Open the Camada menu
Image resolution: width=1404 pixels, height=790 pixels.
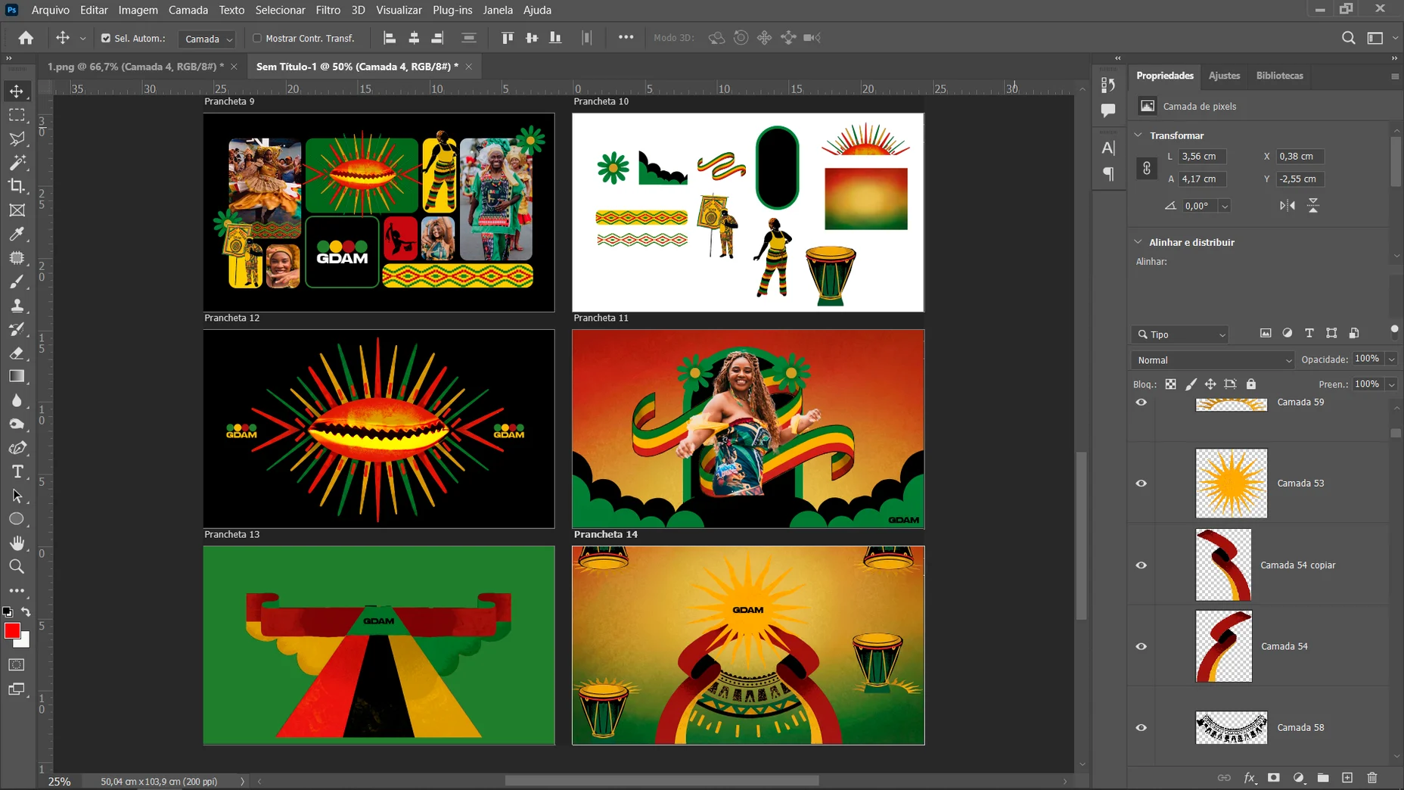click(188, 10)
